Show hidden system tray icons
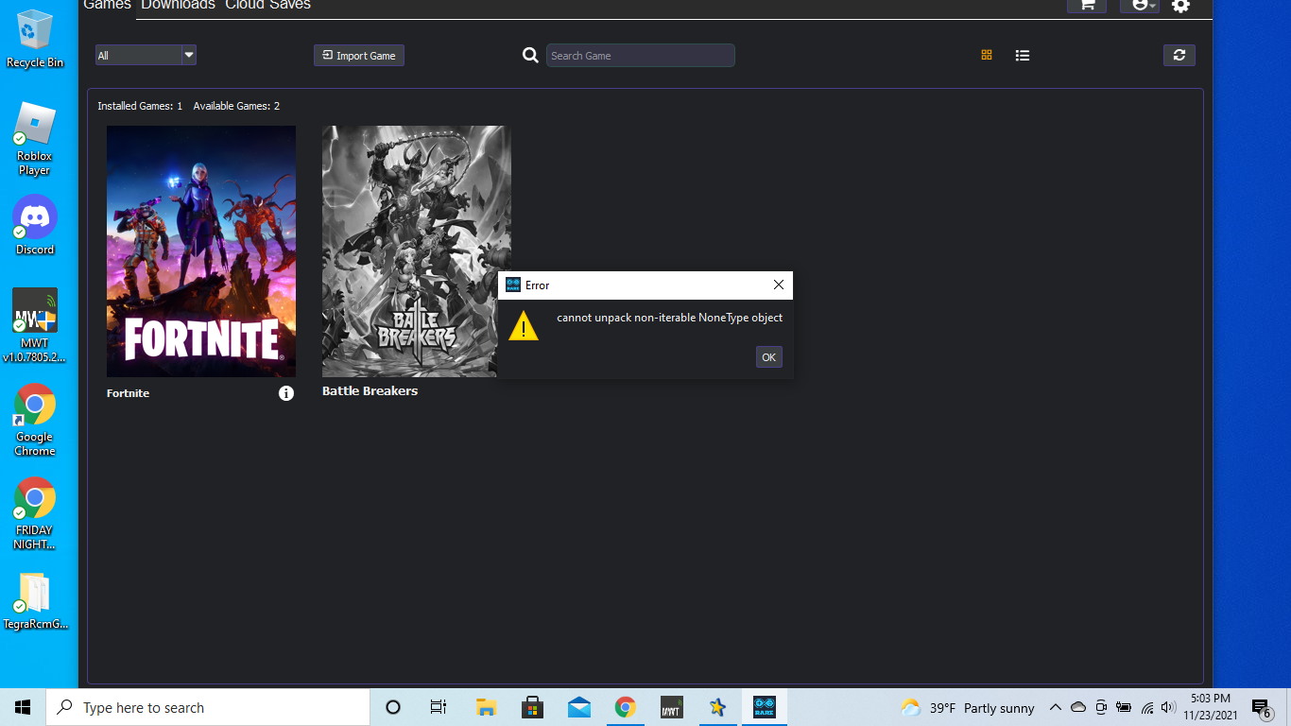 (1056, 707)
